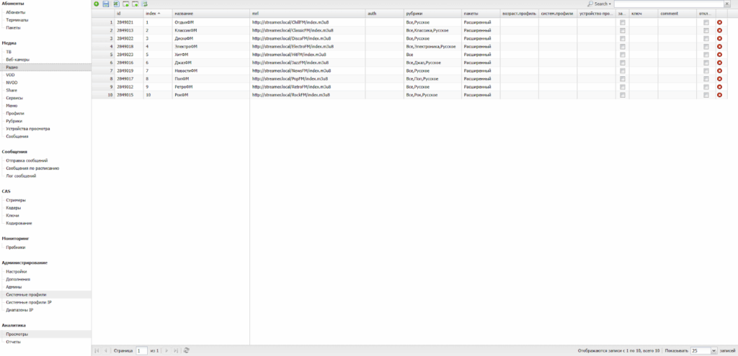Open Отчеты under Аналитика

[13, 342]
